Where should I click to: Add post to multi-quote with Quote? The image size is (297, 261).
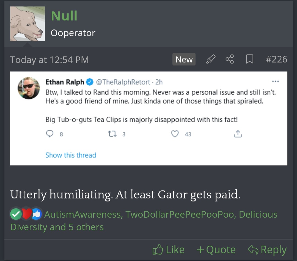click(216, 250)
